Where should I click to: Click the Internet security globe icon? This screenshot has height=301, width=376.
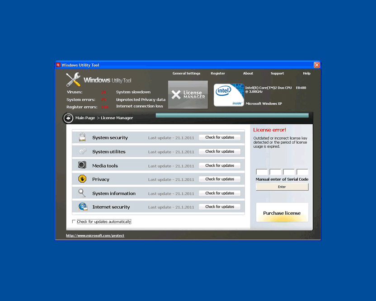click(83, 207)
